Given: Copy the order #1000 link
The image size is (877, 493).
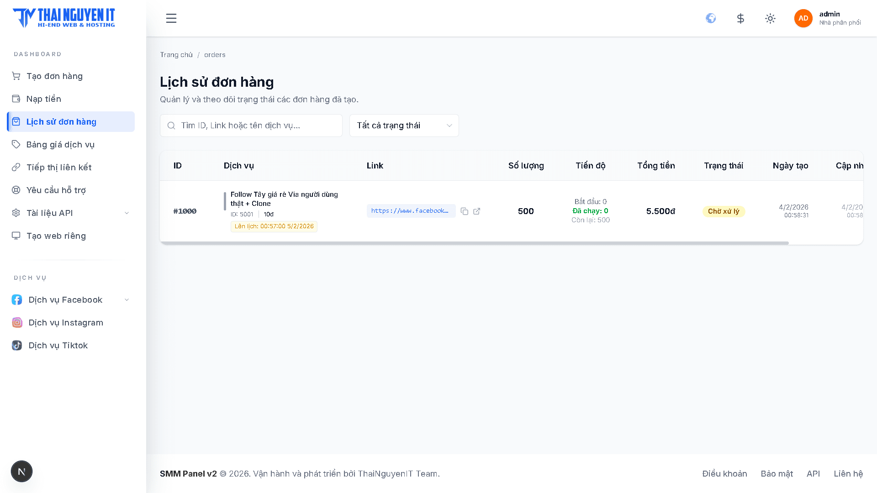Looking at the screenshot, I should pyautogui.click(x=465, y=211).
